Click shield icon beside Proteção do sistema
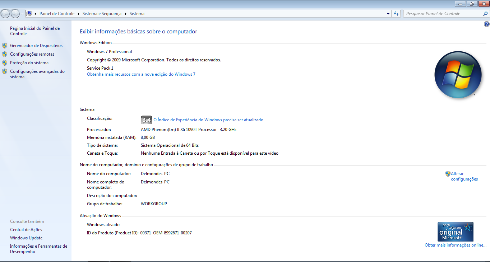This screenshot has width=490, height=262. (5, 63)
